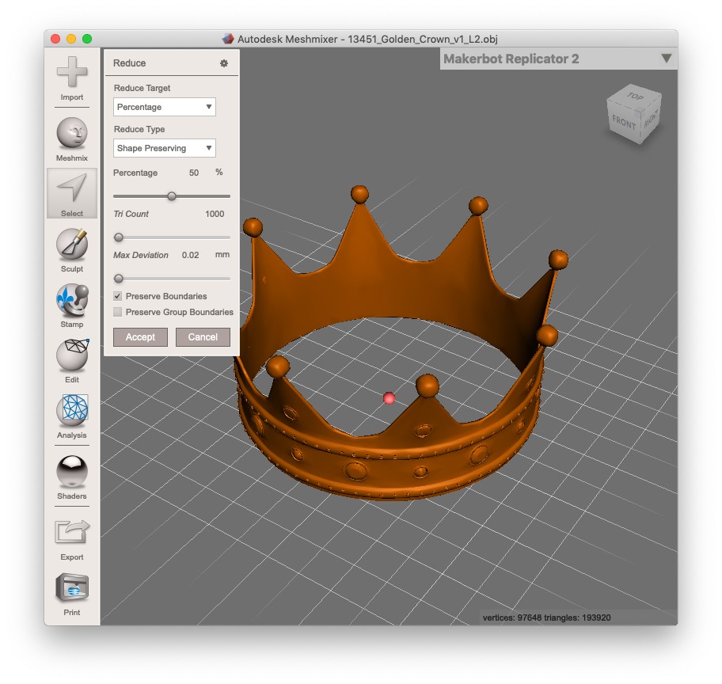The width and height of the screenshot is (722, 684).
Task: Disable Preserve Boundaries
Action: pyautogui.click(x=118, y=295)
